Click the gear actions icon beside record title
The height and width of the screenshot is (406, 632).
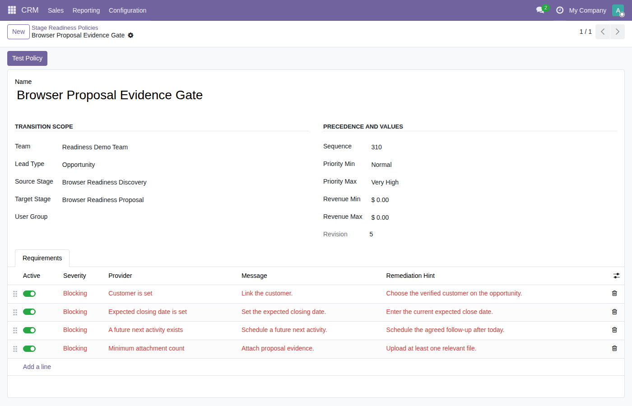tap(130, 35)
